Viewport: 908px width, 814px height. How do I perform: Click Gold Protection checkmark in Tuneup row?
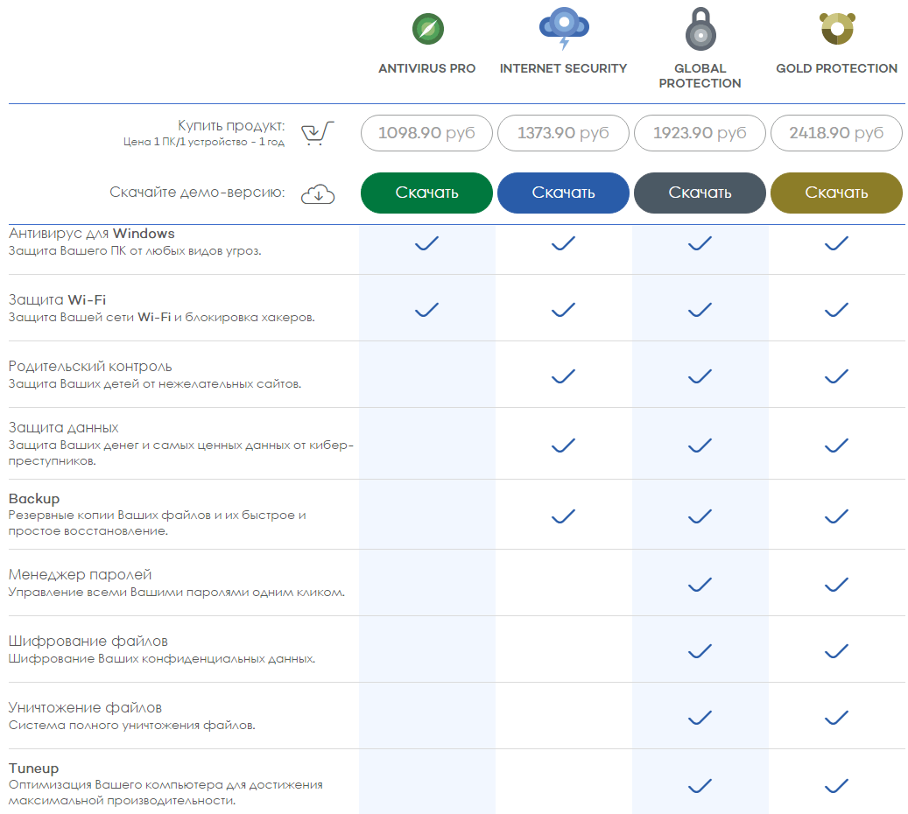point(837,786)
